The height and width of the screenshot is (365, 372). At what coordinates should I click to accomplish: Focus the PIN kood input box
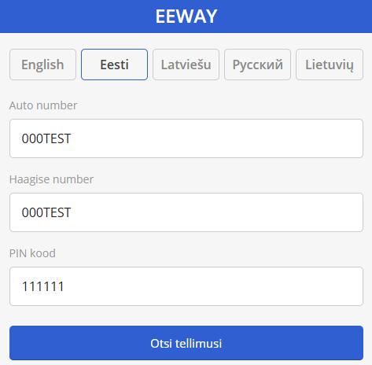(186, 286)
